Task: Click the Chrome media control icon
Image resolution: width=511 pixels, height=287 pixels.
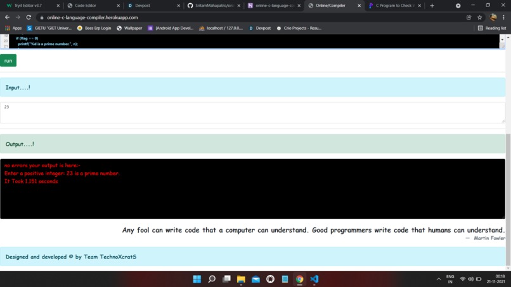Action: (x=458, y=6)
